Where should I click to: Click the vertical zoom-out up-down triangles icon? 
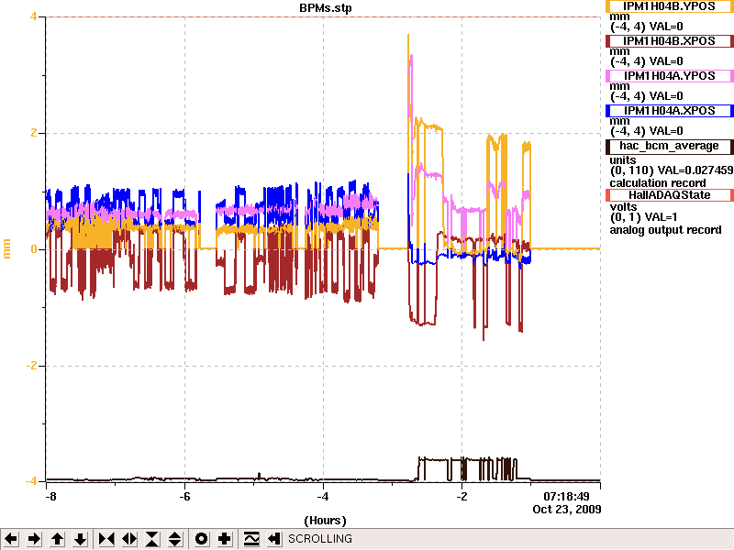175,539
